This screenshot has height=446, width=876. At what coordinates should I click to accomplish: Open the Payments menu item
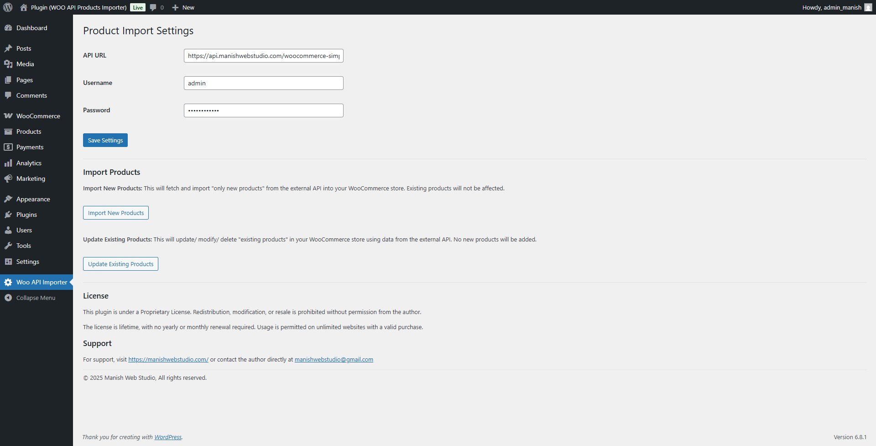[30, 147]
